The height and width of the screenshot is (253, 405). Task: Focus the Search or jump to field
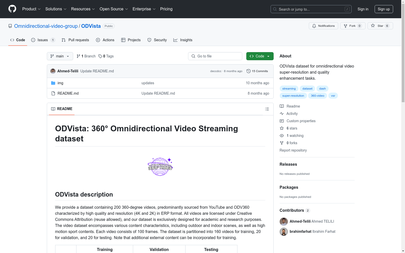tap(311, 9)
